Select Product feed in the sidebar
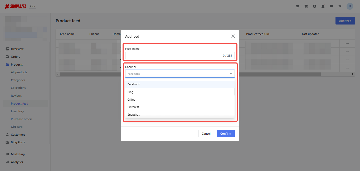 tap(20, 104)
